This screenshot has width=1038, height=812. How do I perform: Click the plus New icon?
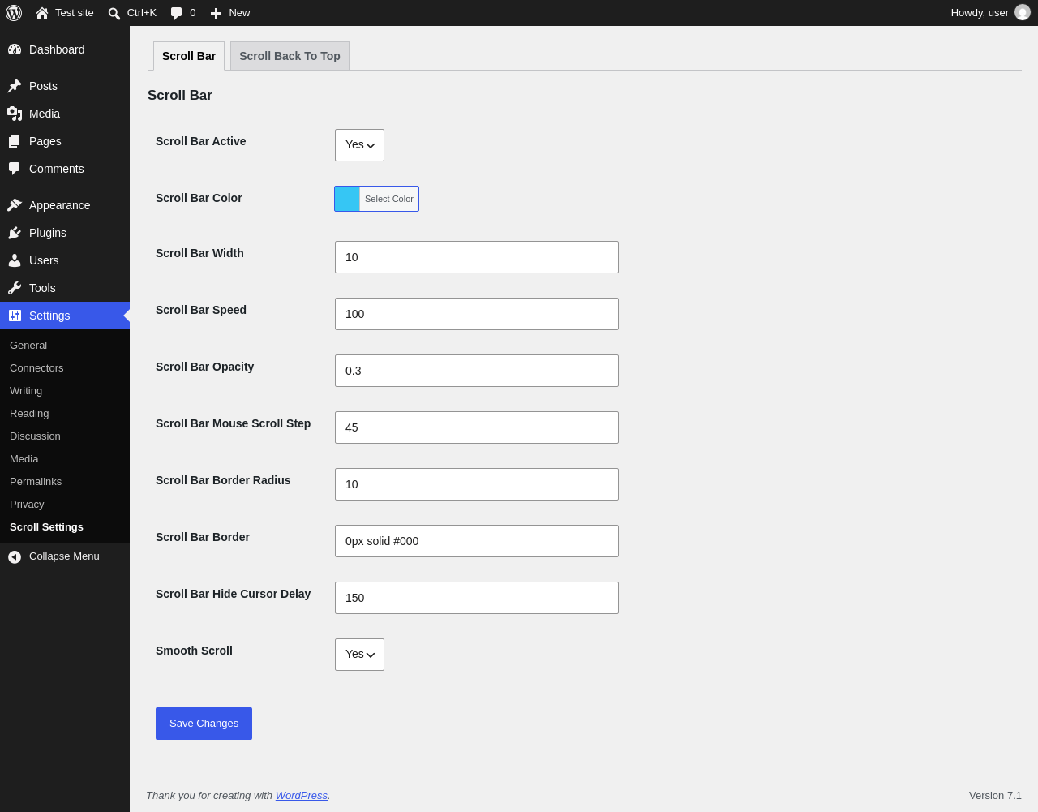[x=216, y=13]
